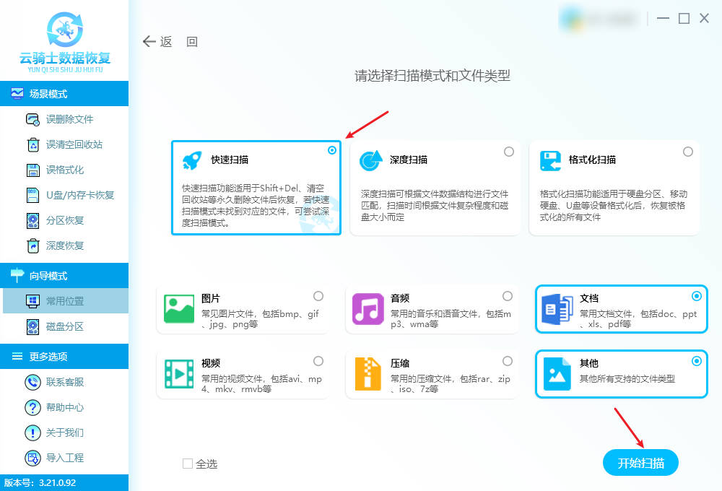Expand the 更多选项 section header

pos(64,357)
